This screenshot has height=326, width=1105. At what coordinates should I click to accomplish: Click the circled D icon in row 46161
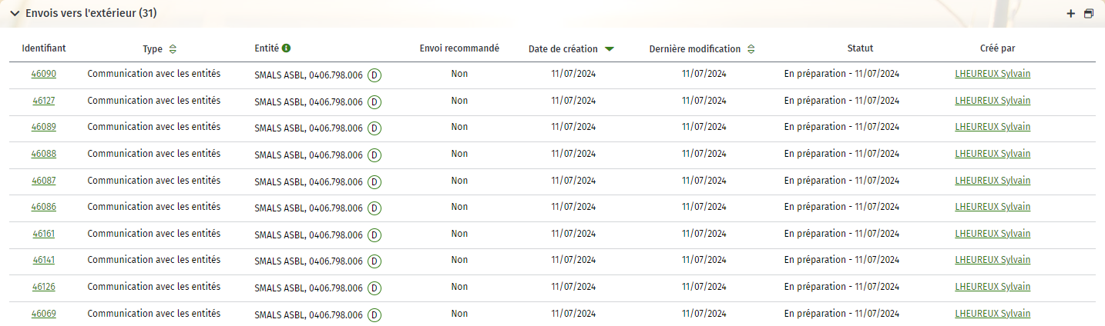pyautogui.click(x=374, y=235)
